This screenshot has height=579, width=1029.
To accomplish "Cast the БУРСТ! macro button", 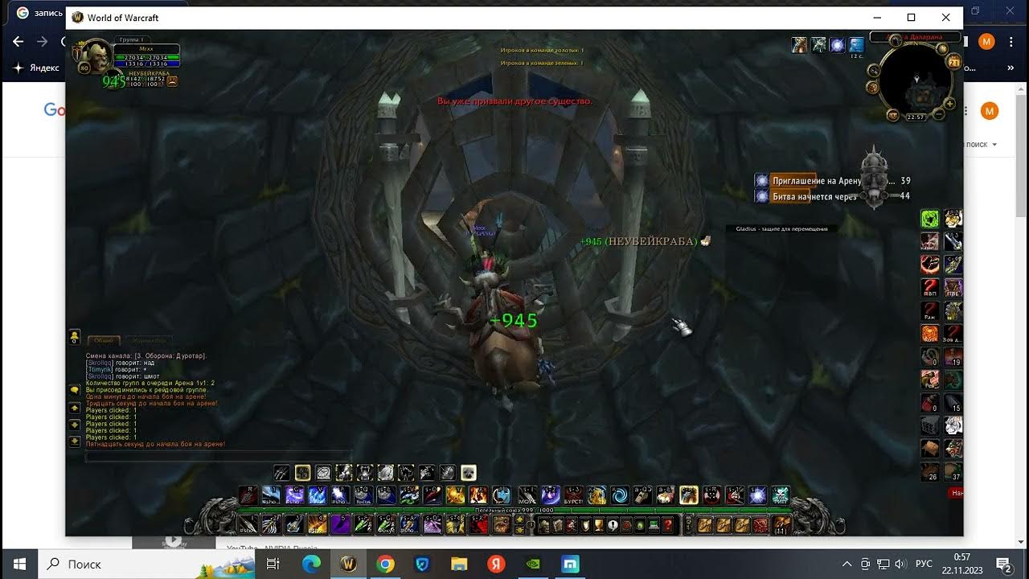I will click(x=574, y=495).
